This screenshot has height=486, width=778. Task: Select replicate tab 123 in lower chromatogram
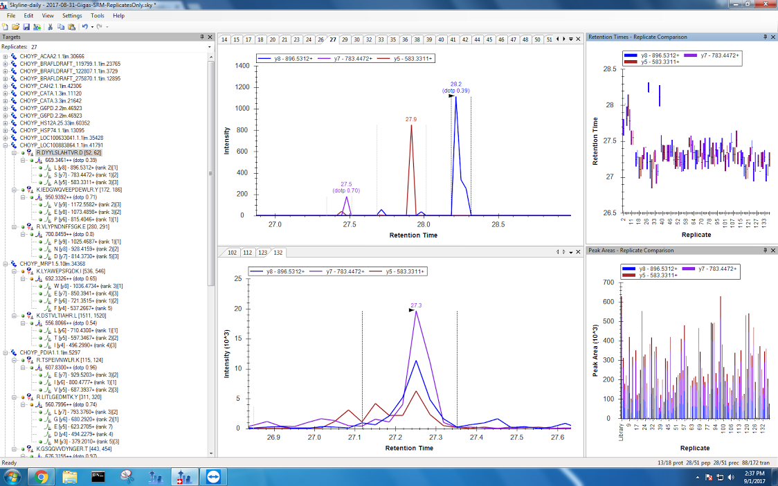coord(262,253)
